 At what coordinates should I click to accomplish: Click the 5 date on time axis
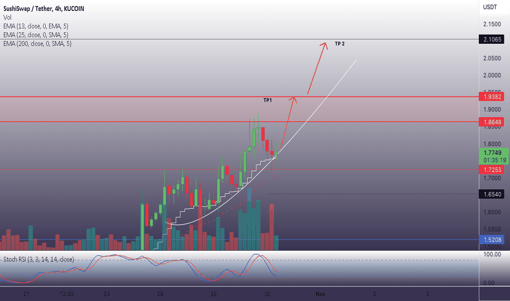427,294
